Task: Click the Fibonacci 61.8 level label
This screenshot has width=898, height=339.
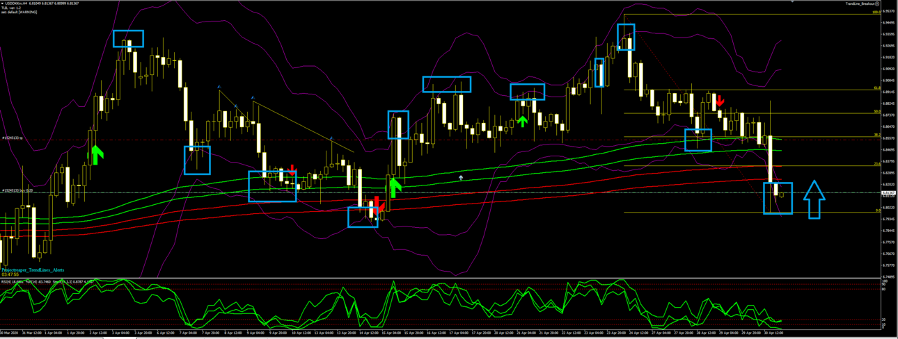Action: click(x=876, y=88)
